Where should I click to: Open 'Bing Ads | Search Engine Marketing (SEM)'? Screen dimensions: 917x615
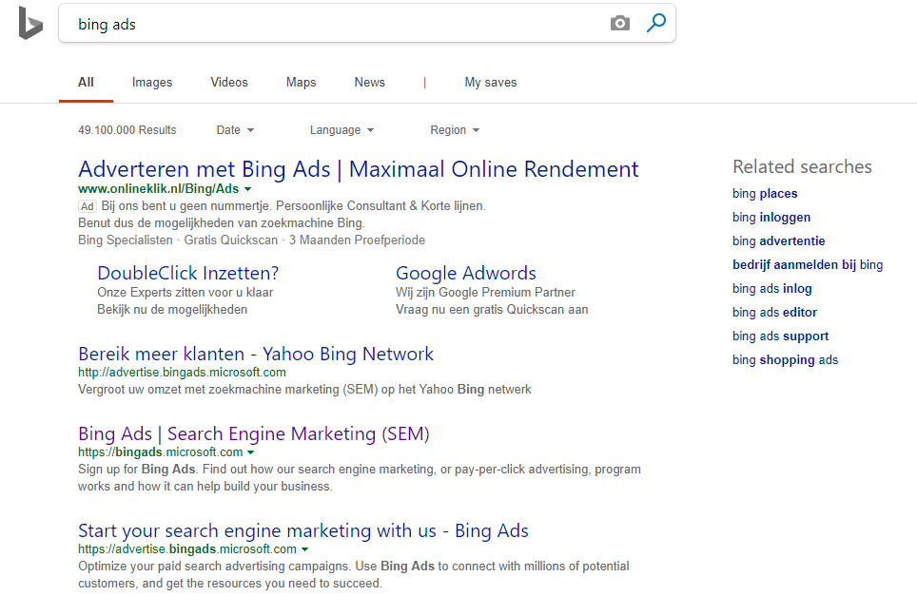(254, 433)
